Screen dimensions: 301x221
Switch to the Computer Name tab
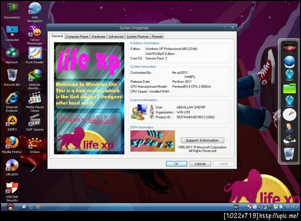pos(77,37)
